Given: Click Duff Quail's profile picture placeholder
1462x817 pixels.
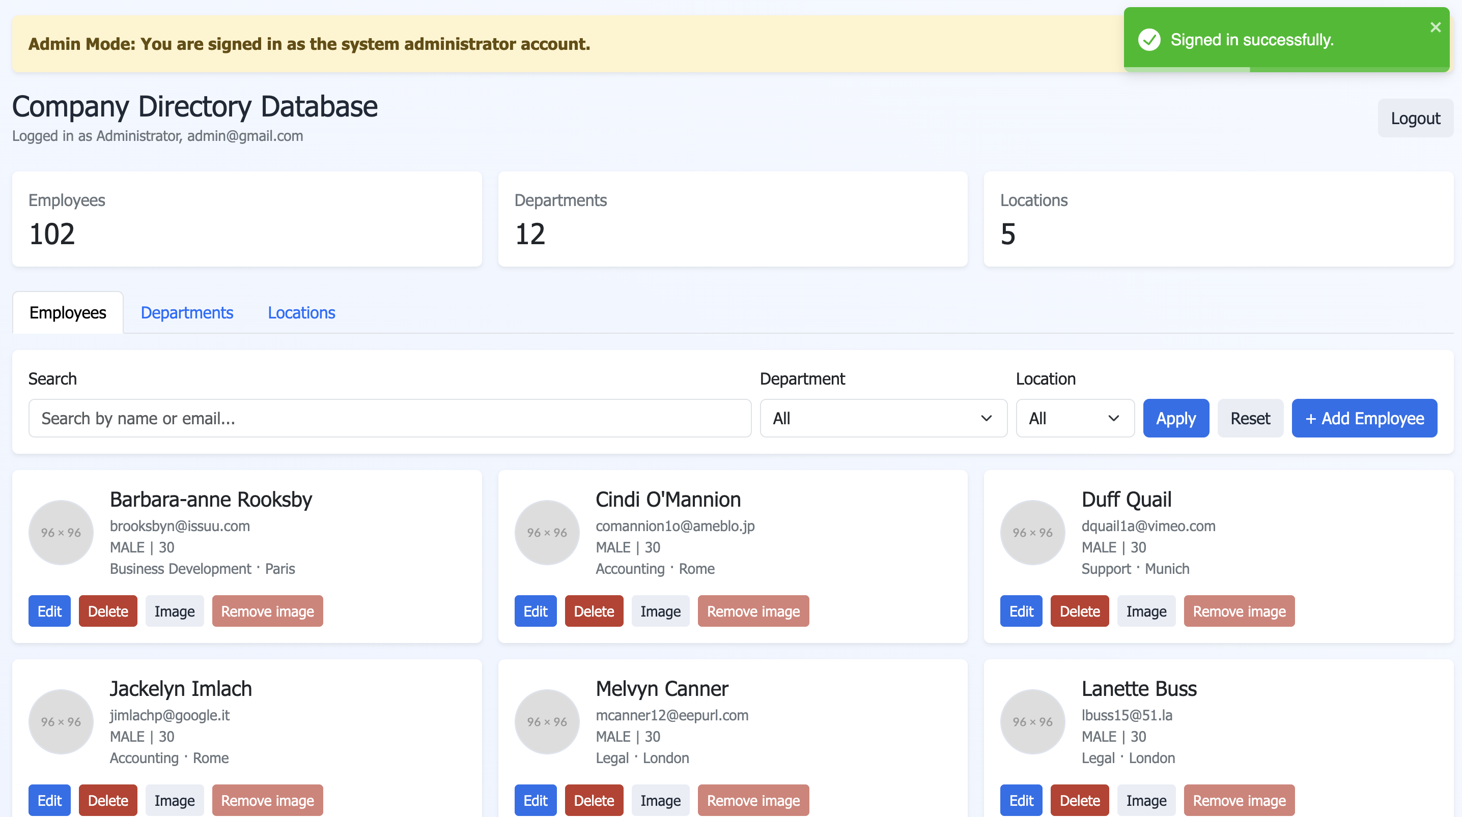Looking at the screenshot, I should point(1032,532).
